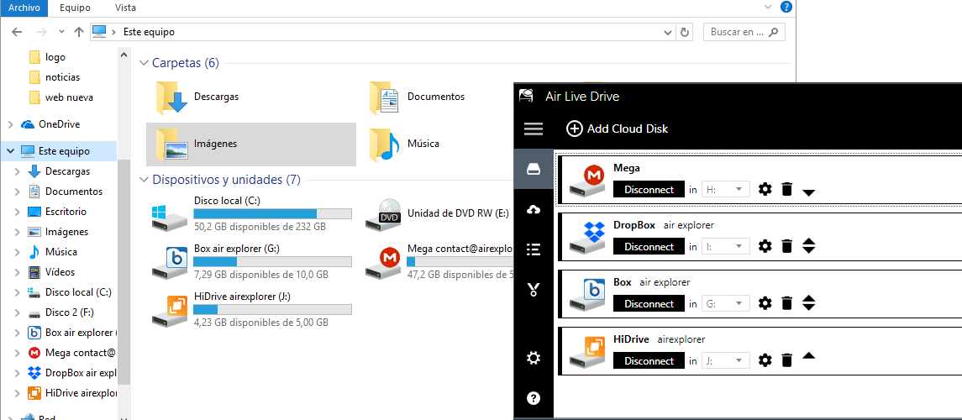Collapse the Carpetas section

[145, 62]
